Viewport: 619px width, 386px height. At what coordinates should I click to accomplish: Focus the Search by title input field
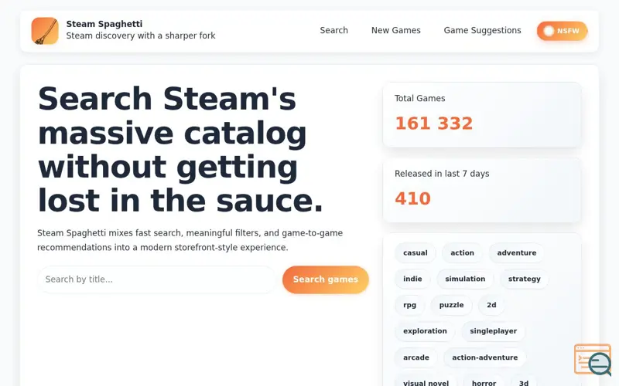click(x=156, y=279)
